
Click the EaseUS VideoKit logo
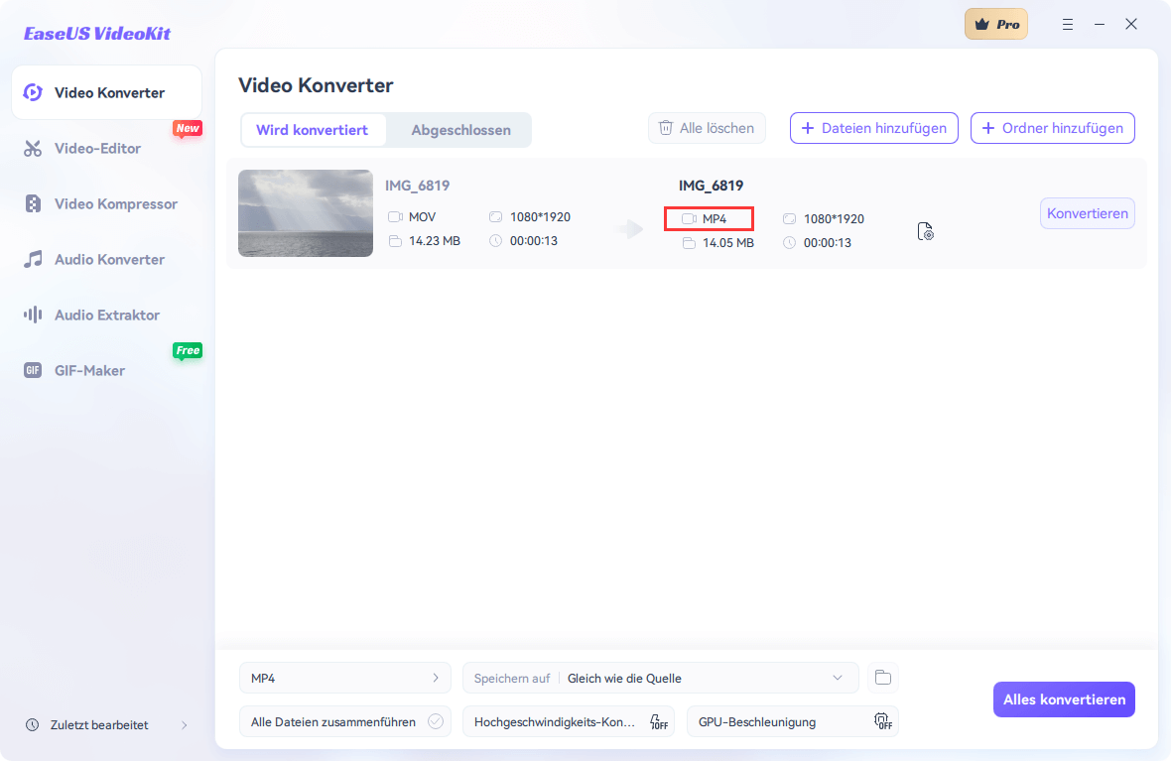(x=97, y=34)
